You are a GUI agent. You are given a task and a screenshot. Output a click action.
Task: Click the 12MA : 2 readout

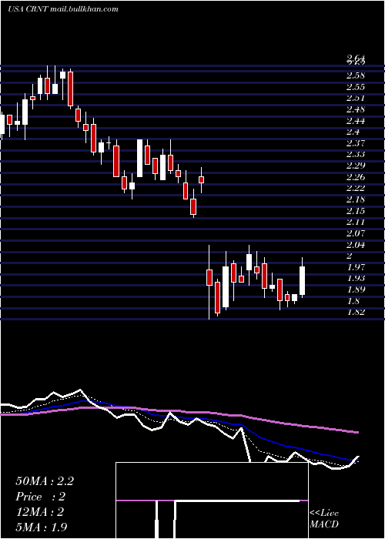40,512
